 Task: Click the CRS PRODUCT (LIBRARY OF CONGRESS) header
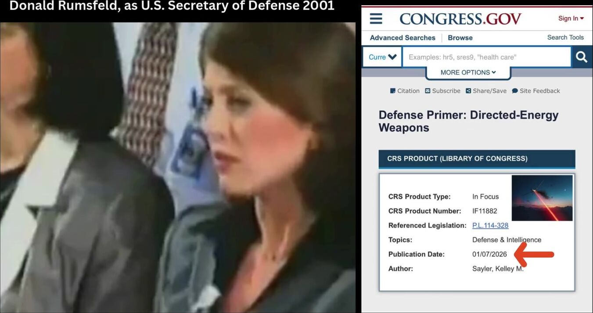tap(477, 159)
